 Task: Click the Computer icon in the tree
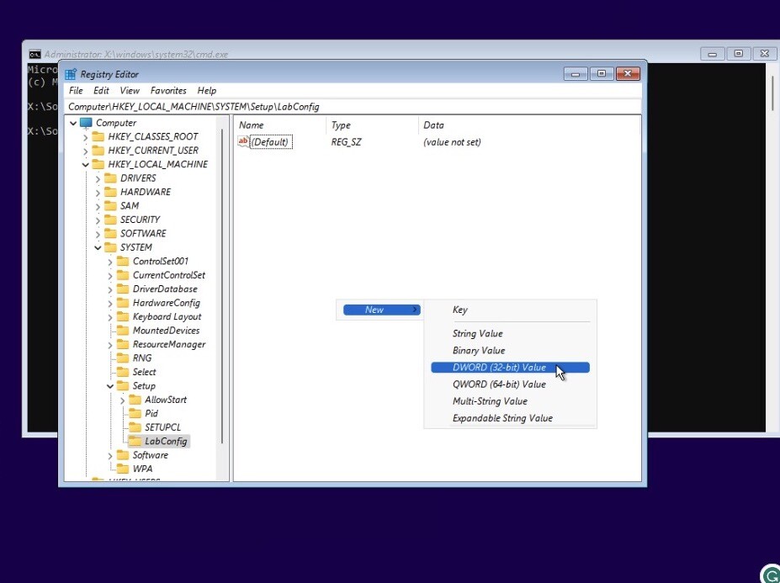click(86, 123)
